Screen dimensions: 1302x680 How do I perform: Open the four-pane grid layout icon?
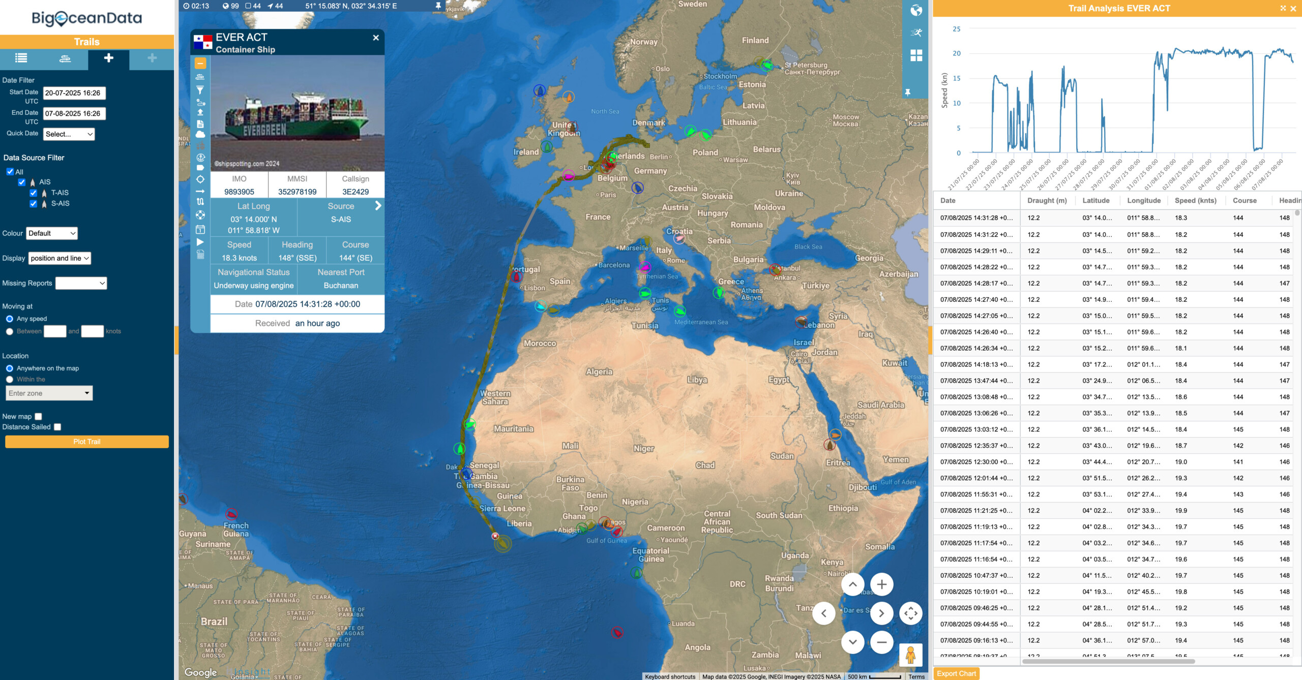pyautogui.click(x=915, y=55)
